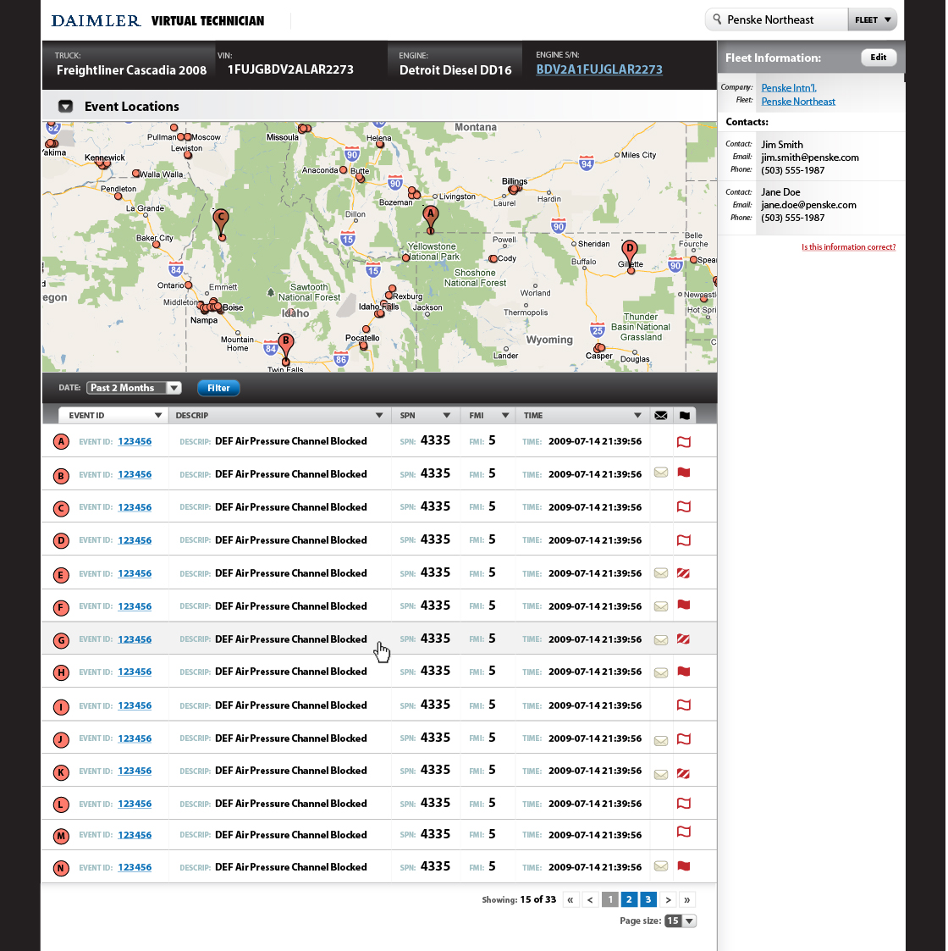Screen dimensions: 948x951
Task: Toggle the flag on row A
Action: tap(684, 442)
